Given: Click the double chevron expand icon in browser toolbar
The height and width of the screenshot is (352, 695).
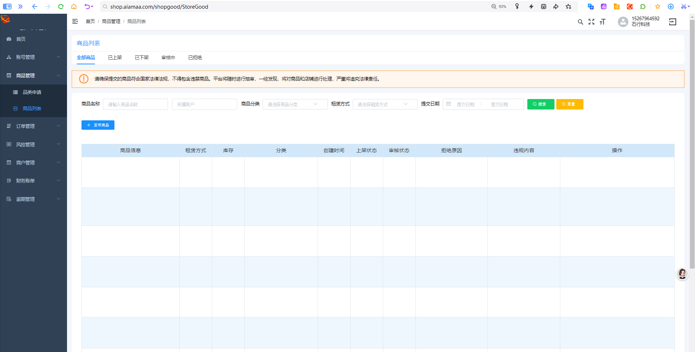Looking at the screenshot, I should click(21, 7).
